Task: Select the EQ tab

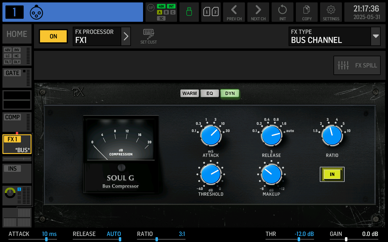Action: pos(210,93)
